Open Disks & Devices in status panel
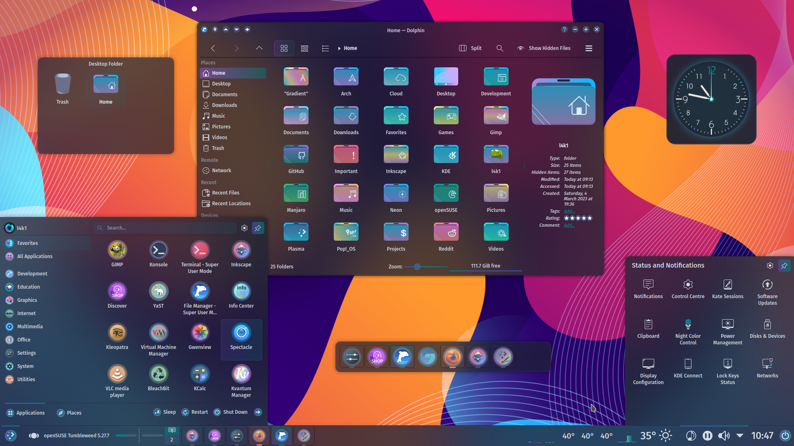This screenshot has height=446, width=794. click(x=767, y=329)
